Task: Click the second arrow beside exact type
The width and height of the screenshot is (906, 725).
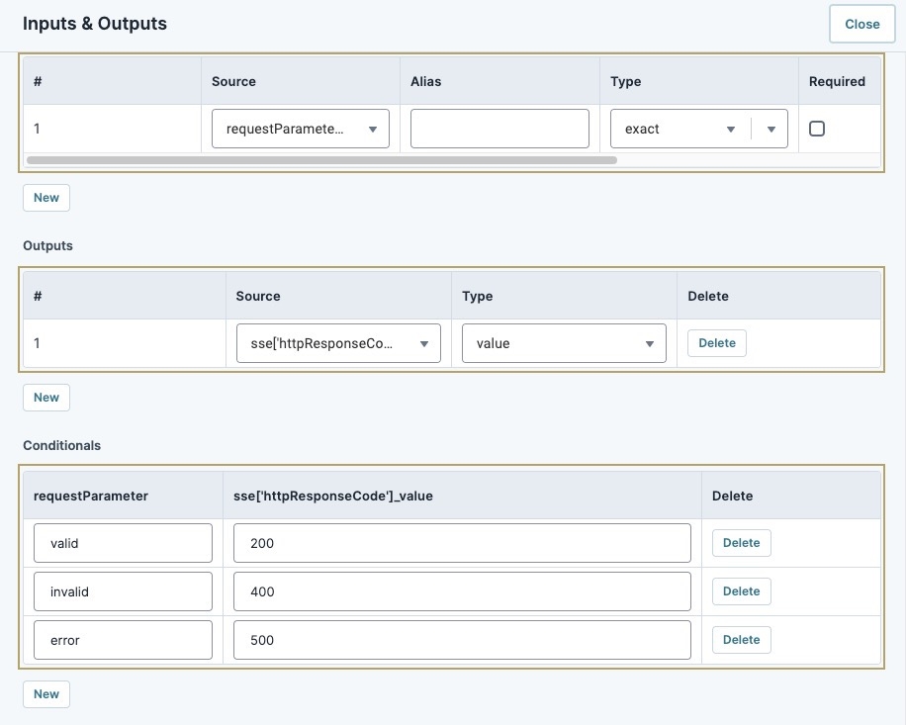Action: pyautogui.click(x=770, y=129)
